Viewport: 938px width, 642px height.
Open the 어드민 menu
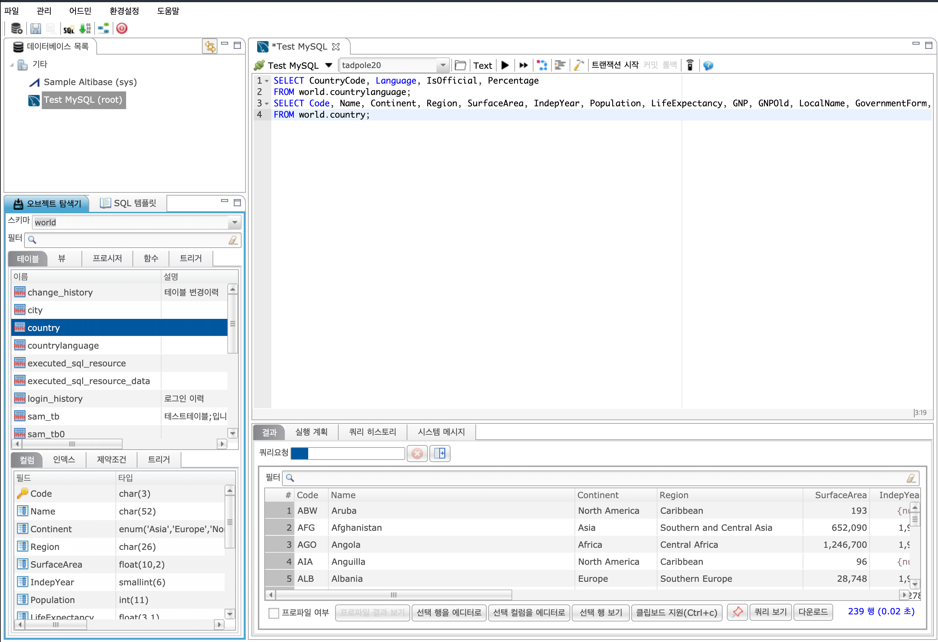click(80, 11)
